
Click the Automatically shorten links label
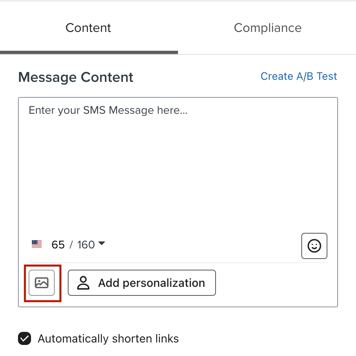[108, 339]
